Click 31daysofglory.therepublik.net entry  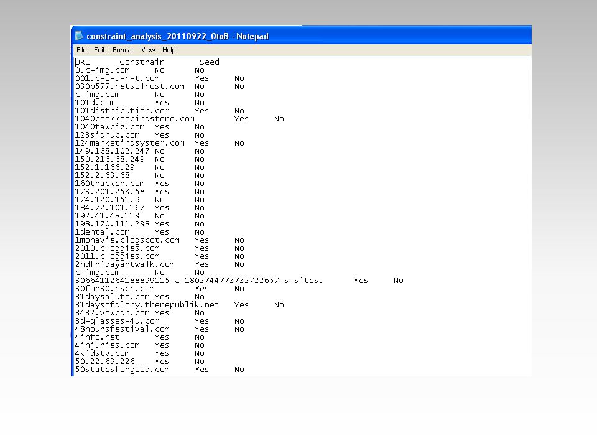coord(147,305)
